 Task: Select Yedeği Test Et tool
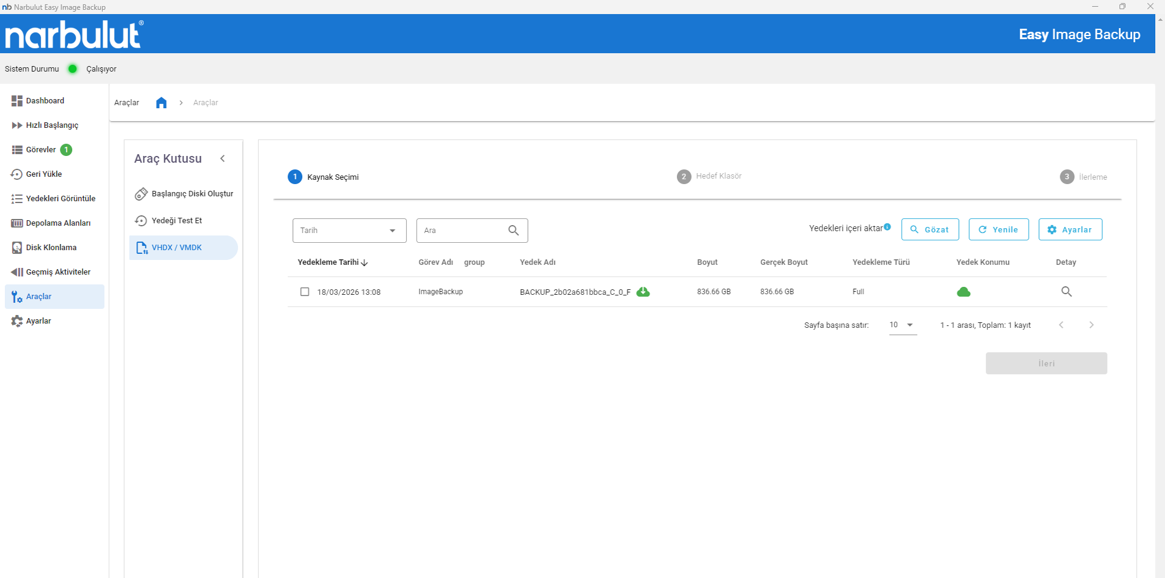[176, 221]
